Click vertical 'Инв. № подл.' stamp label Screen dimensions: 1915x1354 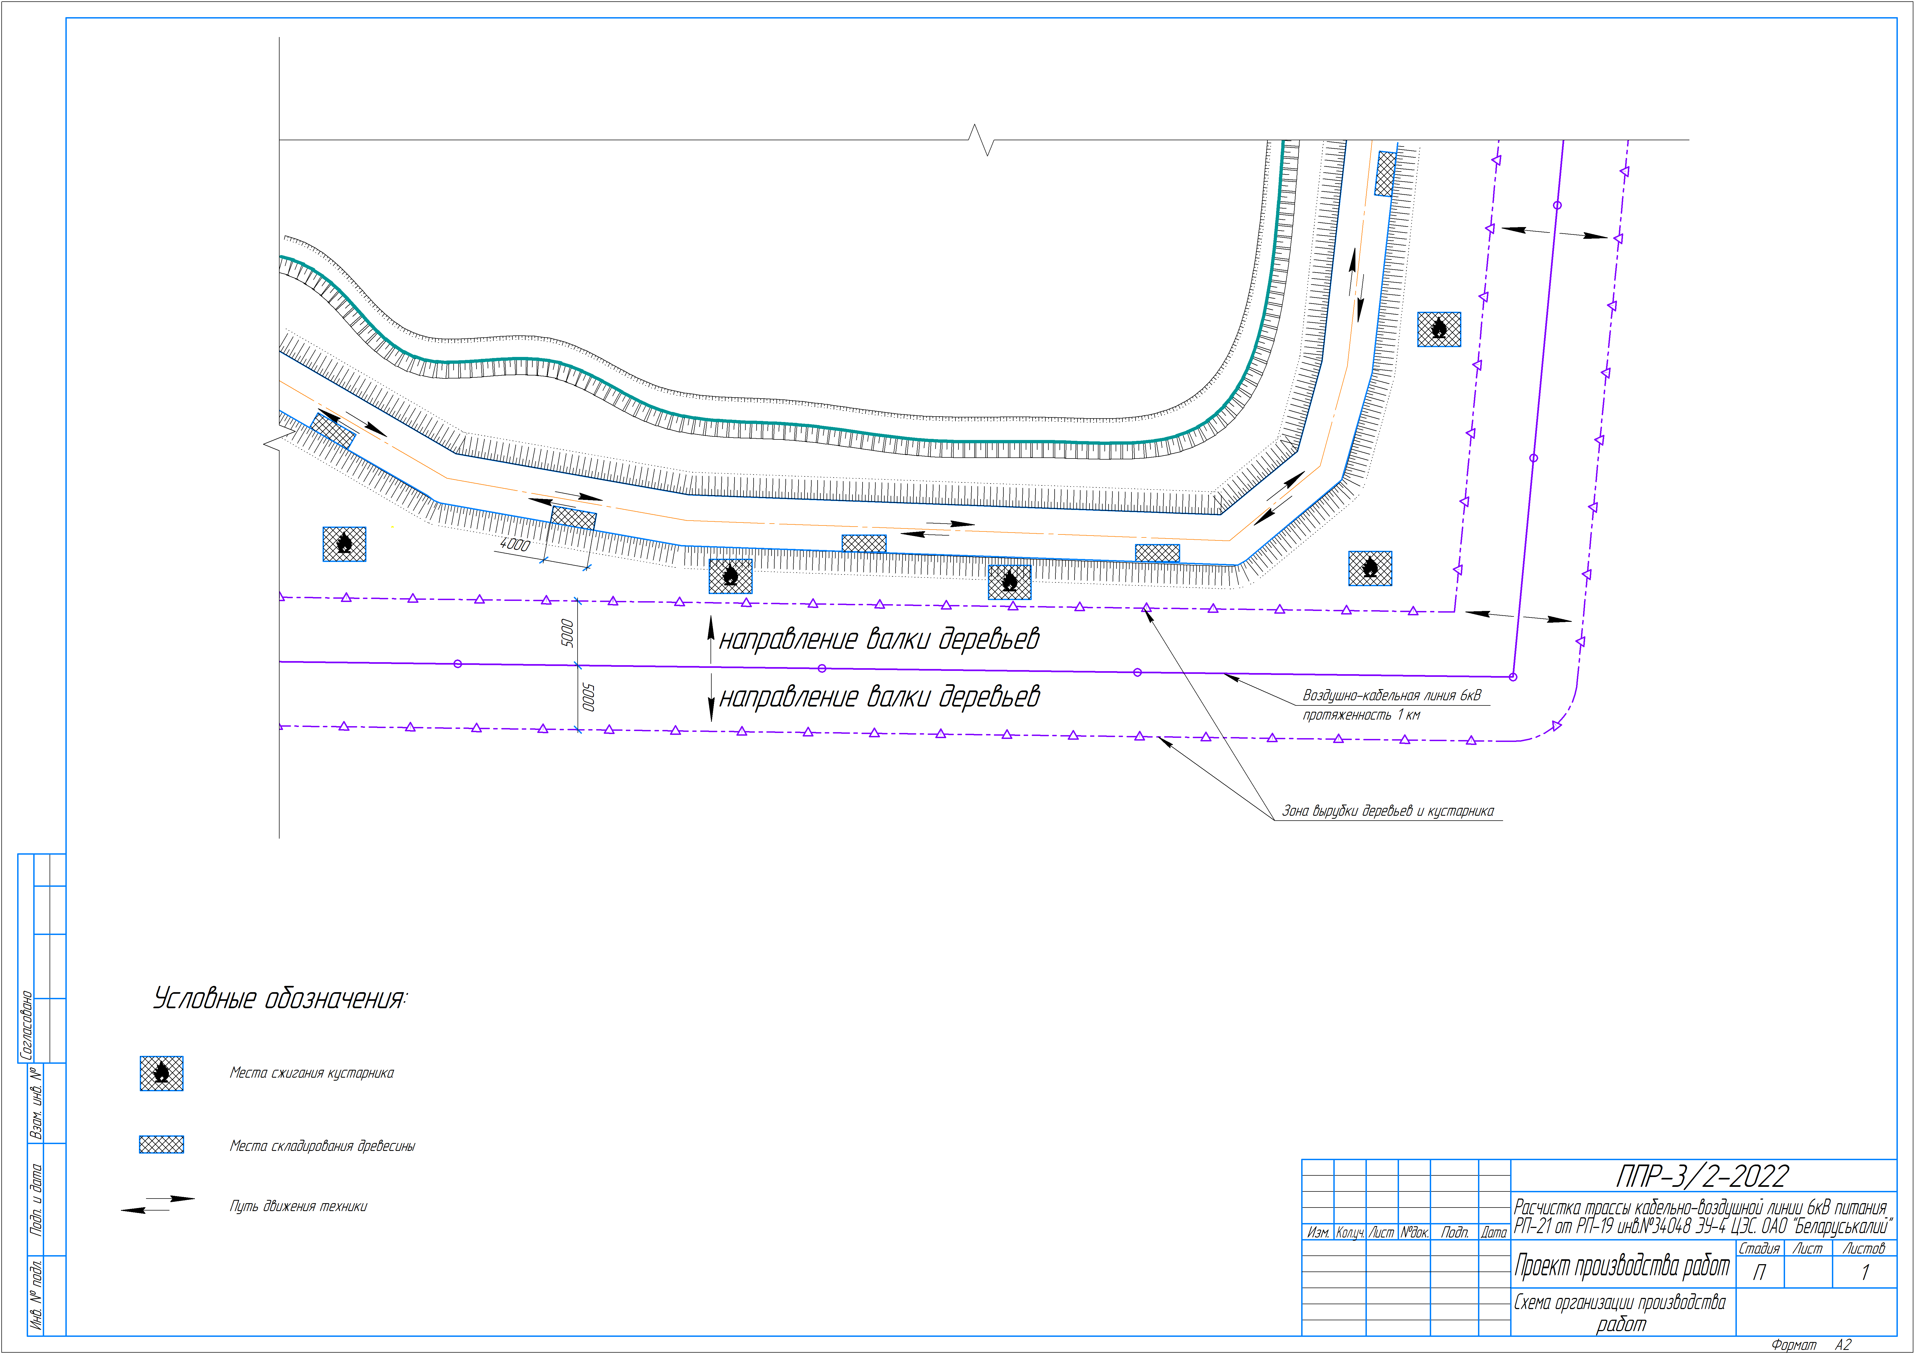point(36,1295)
